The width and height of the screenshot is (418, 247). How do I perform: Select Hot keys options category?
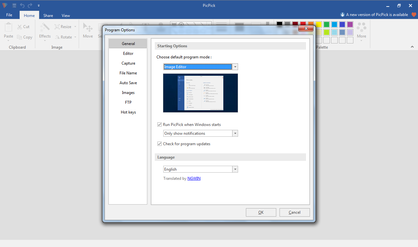128,112
